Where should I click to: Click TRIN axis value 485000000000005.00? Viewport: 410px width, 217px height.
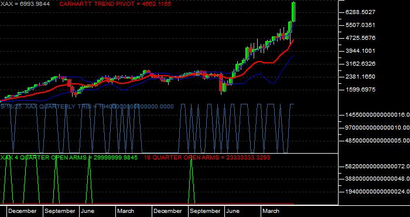[x=377, y=141]
